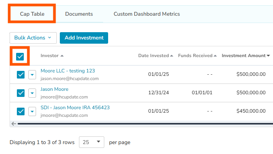Uncheck SDI - Jason Moore IRA row

(x=21, y=111)
